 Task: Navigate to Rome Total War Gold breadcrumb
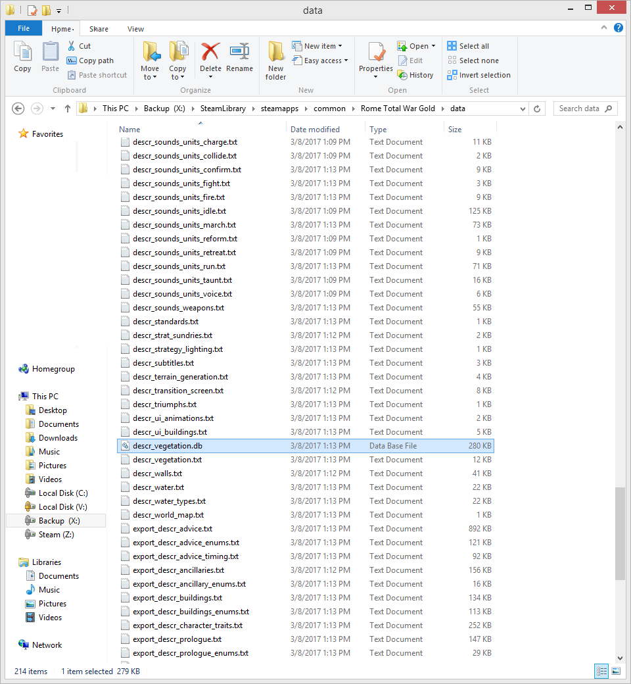pyautogui.click(x=398, y=109)
